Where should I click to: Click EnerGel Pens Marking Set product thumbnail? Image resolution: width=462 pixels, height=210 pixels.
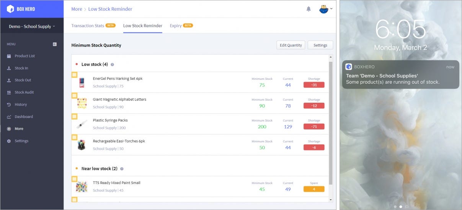[x=82, y=82]
